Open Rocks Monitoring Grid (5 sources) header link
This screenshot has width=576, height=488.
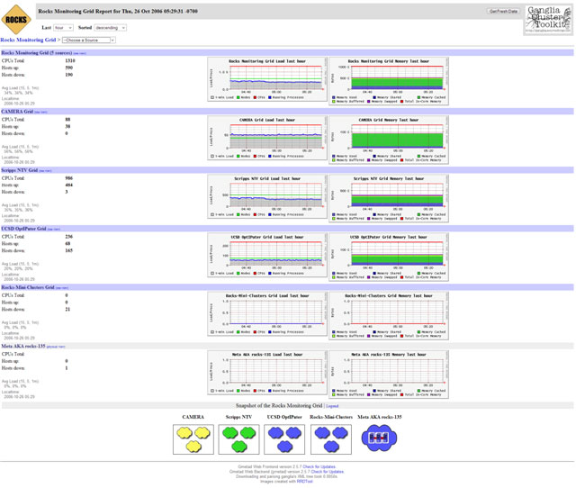coord(36,53)
